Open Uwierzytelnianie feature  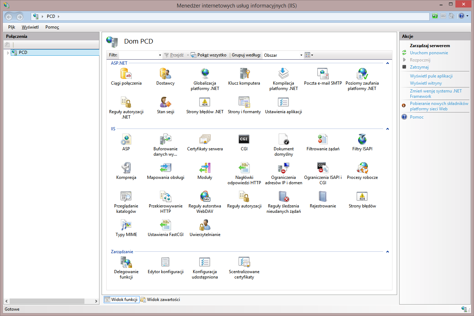205,228
